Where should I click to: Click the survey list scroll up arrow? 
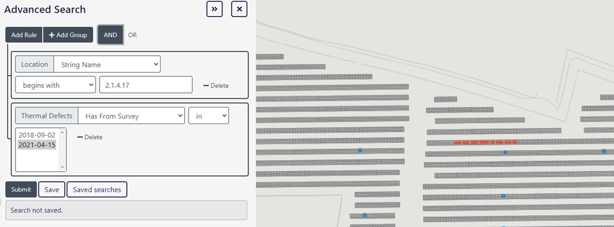point(62,132)
